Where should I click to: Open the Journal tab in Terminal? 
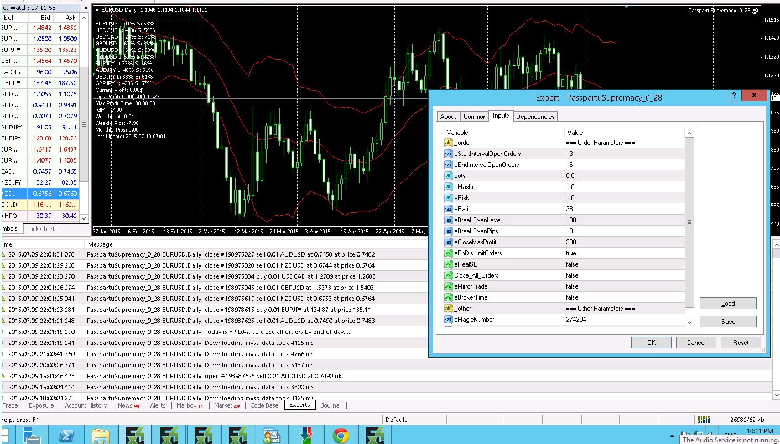(331, 405)
